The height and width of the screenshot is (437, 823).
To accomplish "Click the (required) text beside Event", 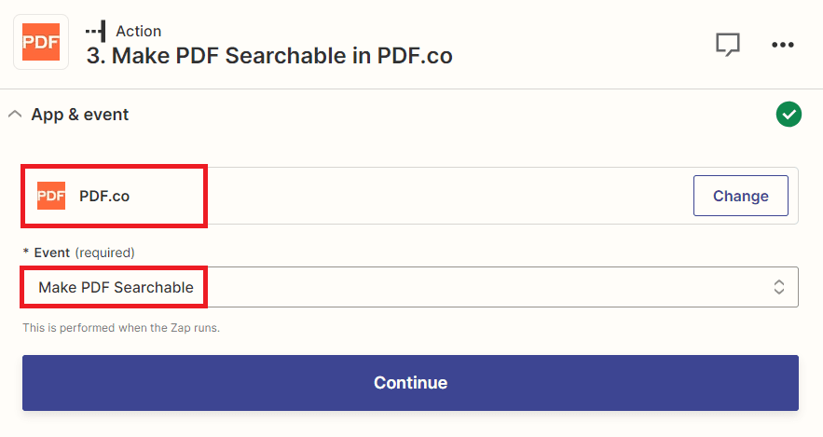I will tap(105, 253).
